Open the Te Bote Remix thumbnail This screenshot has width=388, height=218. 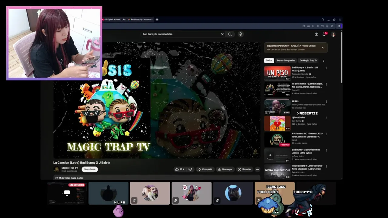277,89
